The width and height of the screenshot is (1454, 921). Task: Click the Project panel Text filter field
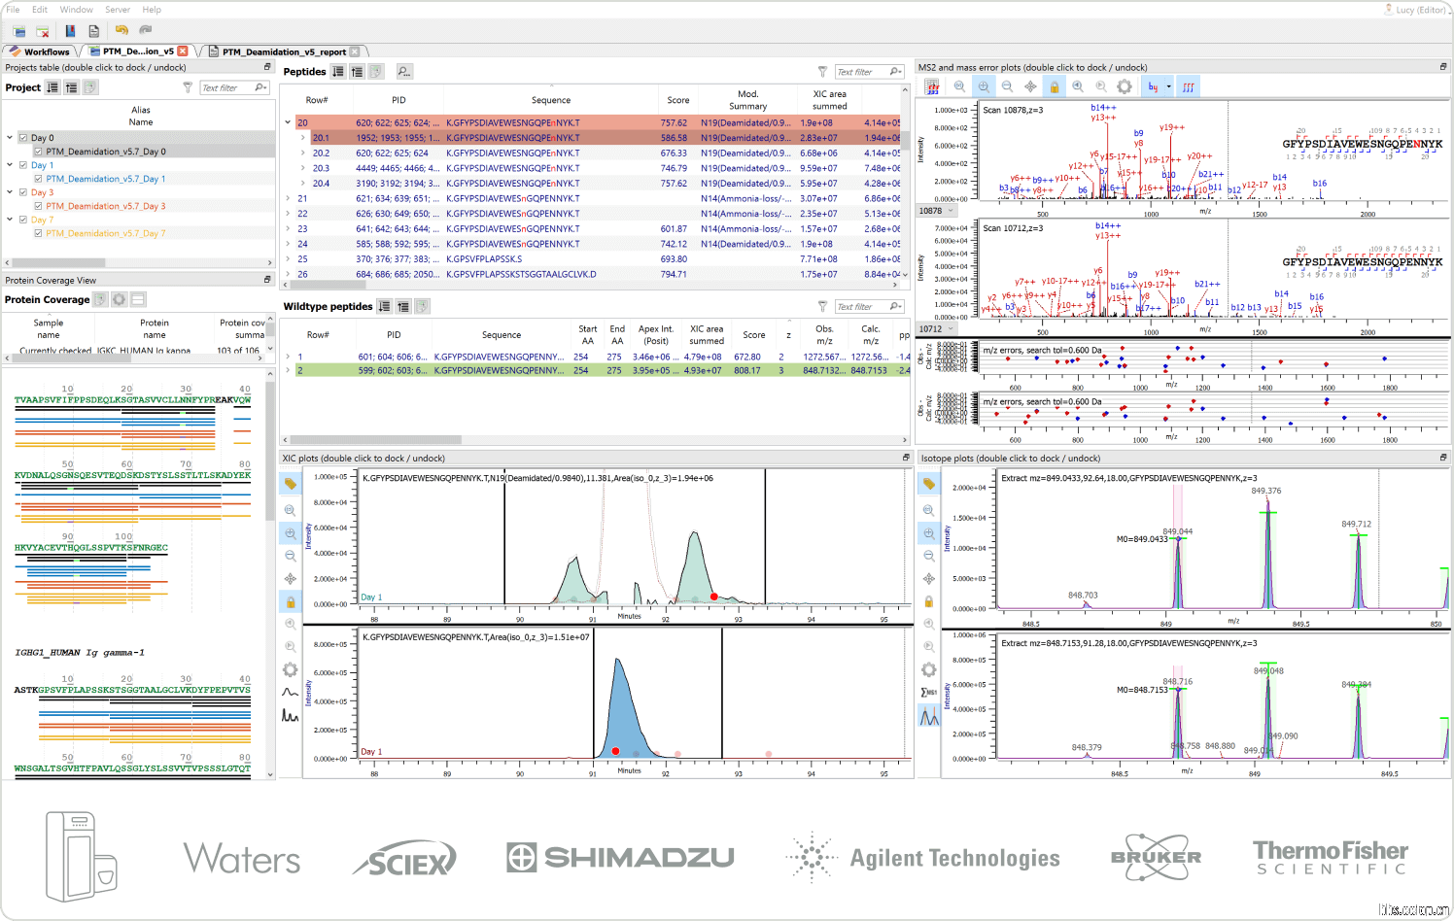point(225,87)
